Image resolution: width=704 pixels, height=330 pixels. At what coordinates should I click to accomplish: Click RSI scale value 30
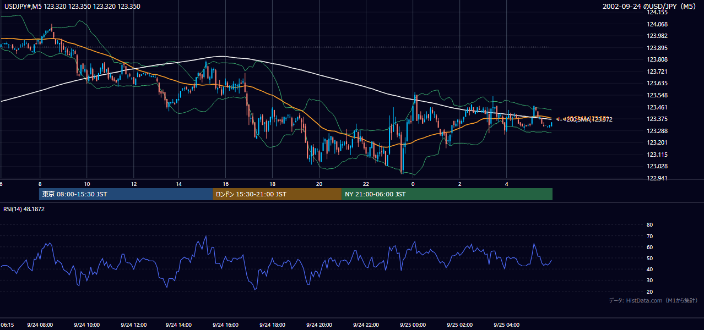(649, 280)
